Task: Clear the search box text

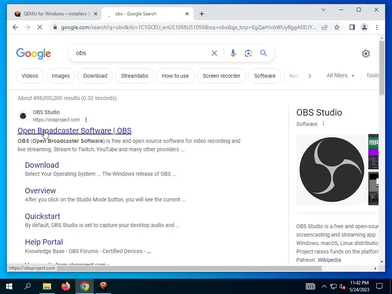Action: [x=214, y=53]
